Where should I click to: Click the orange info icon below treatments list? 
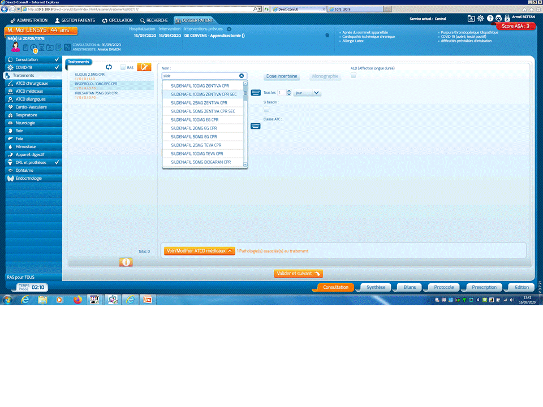pyautogui.click(x=126, y=262)
